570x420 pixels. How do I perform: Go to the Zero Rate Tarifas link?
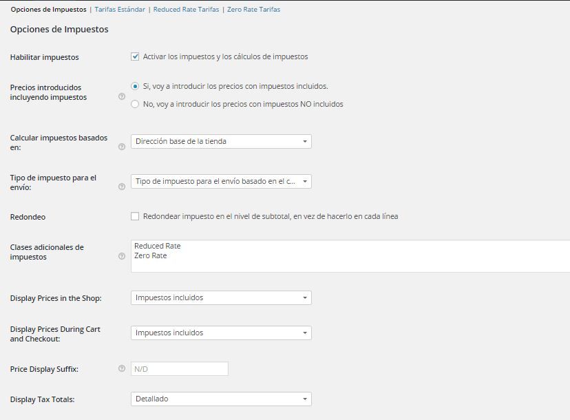pos(254,10)
